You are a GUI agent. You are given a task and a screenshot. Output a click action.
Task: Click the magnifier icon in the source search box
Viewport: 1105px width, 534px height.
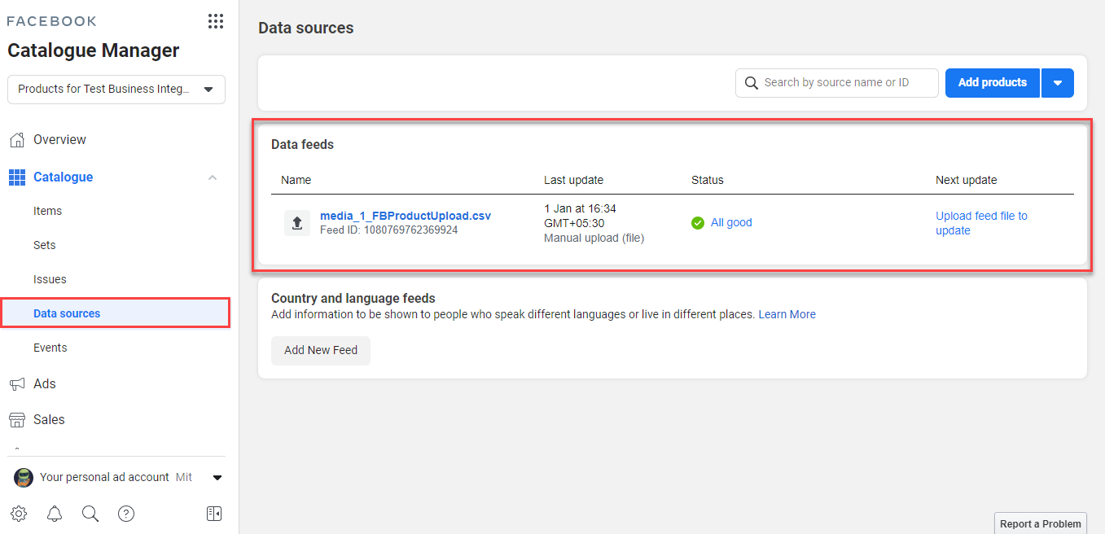click(752, 83)
